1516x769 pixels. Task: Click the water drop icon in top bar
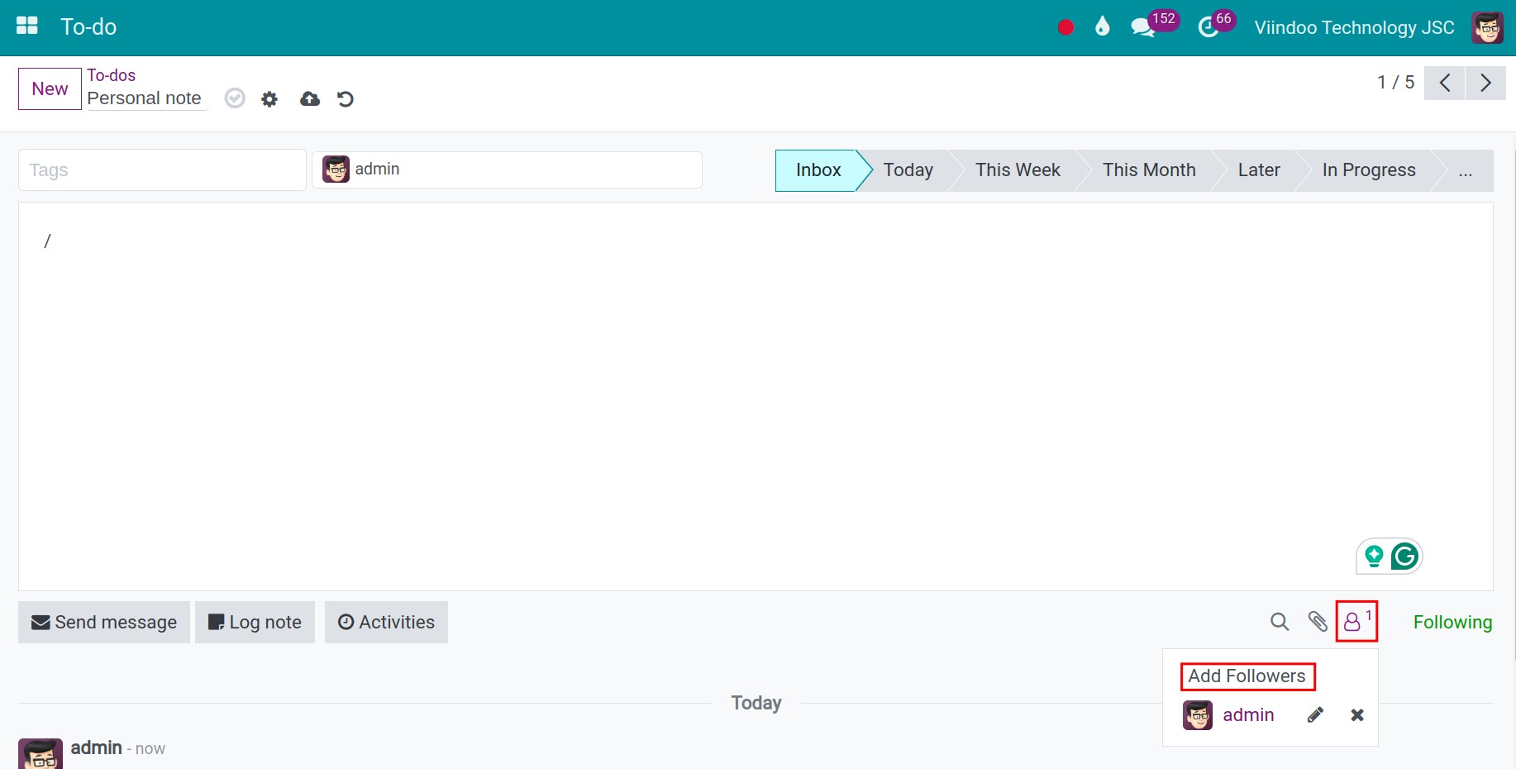coord(1102,27)
